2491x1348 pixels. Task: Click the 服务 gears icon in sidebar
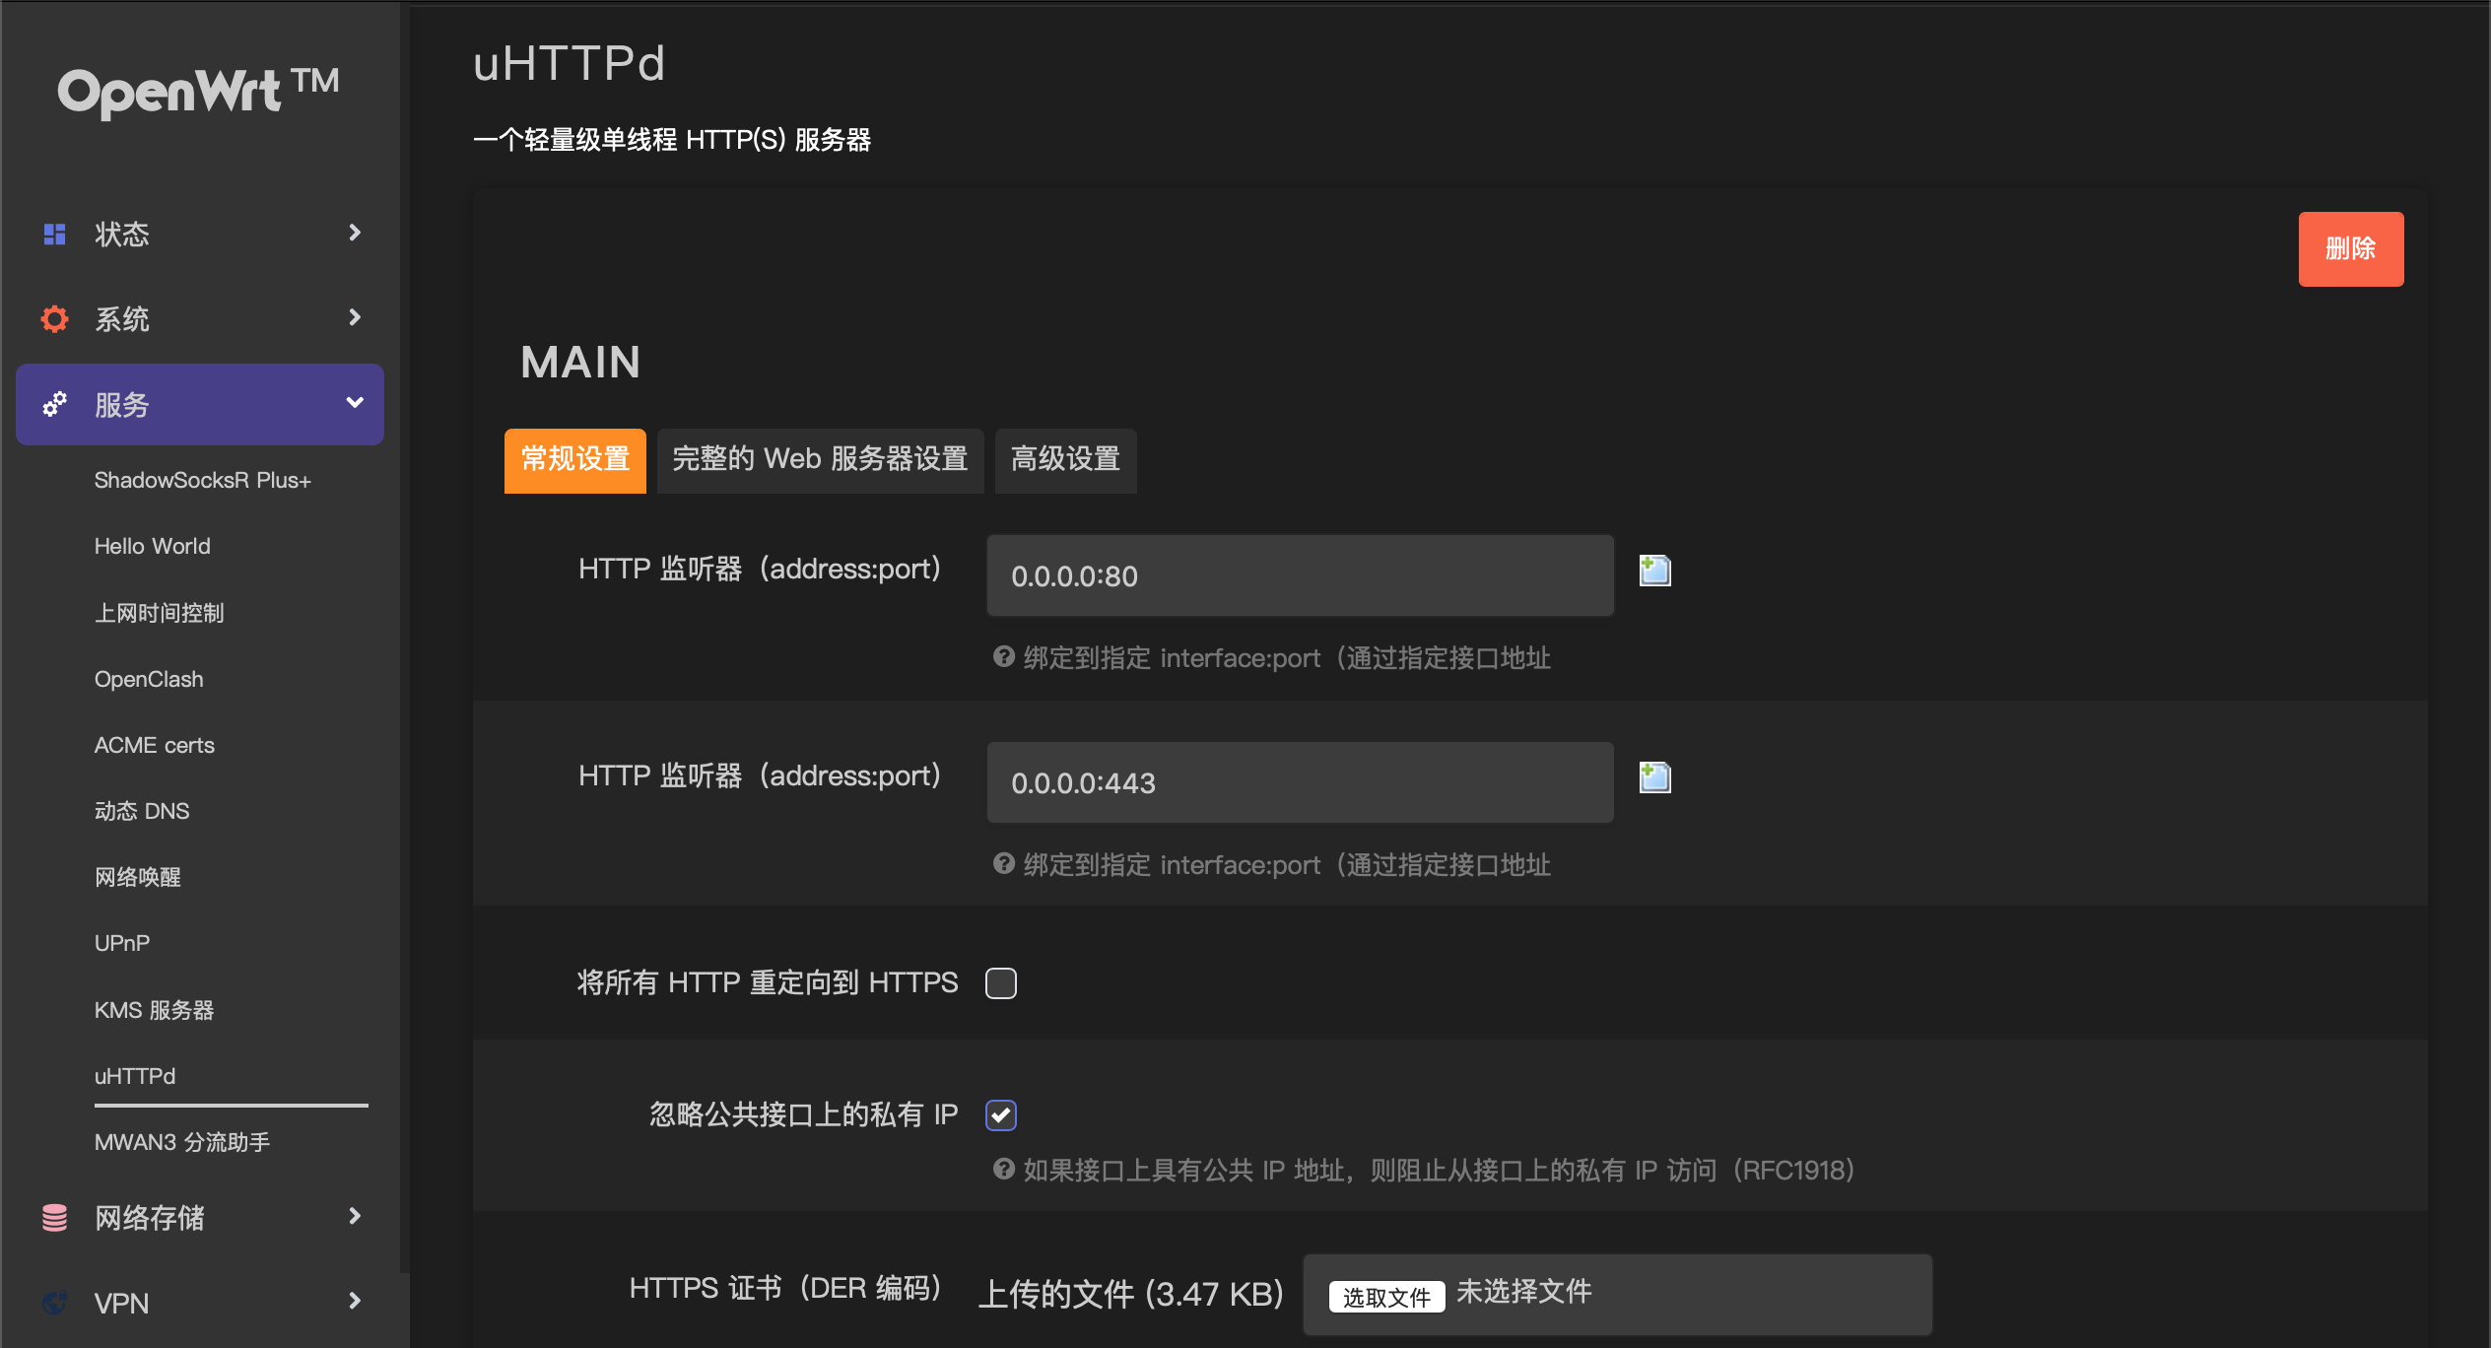point(54,404)
